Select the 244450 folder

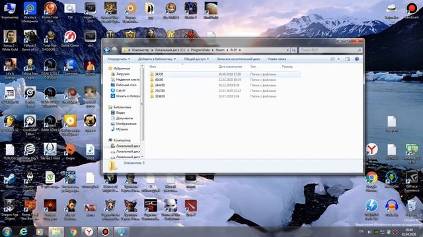[x=160, y=85]
